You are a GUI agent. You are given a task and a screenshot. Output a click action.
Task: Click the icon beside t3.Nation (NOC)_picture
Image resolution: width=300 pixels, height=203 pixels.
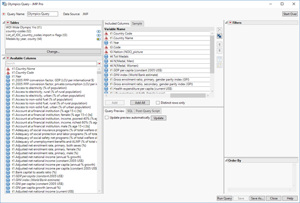[106, 52]
